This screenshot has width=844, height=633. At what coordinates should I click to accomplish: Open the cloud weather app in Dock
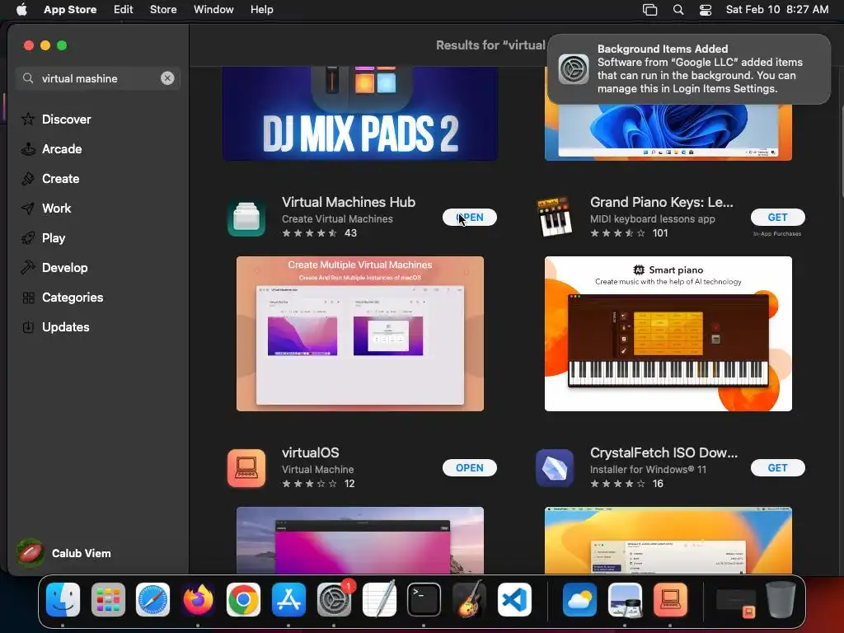(x=579, y=600)
